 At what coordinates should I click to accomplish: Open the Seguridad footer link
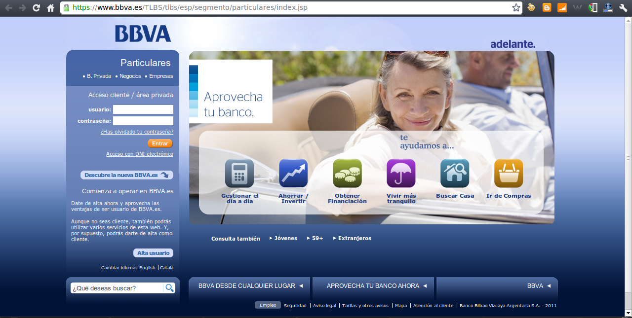coord(295,306)
